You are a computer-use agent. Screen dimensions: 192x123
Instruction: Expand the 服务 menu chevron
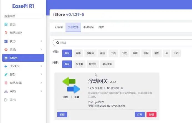(41, 75)
